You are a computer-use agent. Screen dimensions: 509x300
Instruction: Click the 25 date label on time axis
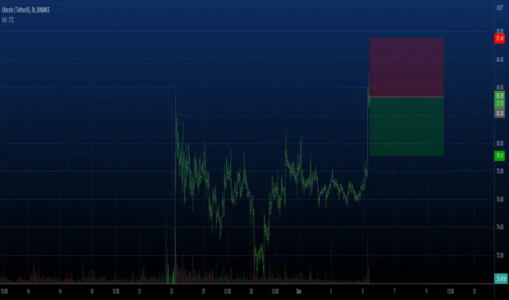click(x=203, y=291)
